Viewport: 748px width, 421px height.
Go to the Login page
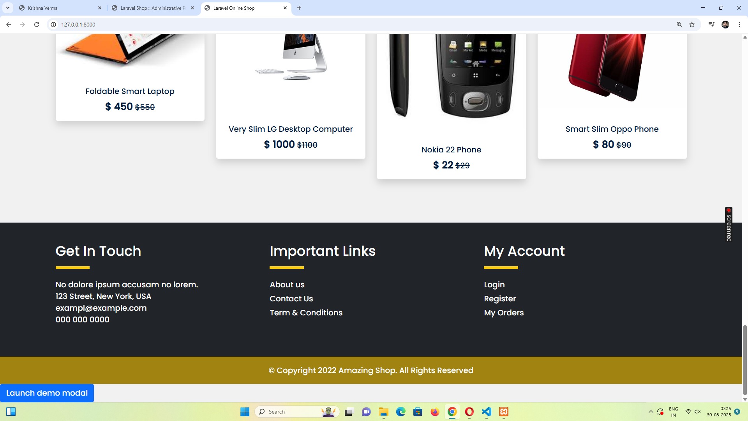tap(494, 285)
